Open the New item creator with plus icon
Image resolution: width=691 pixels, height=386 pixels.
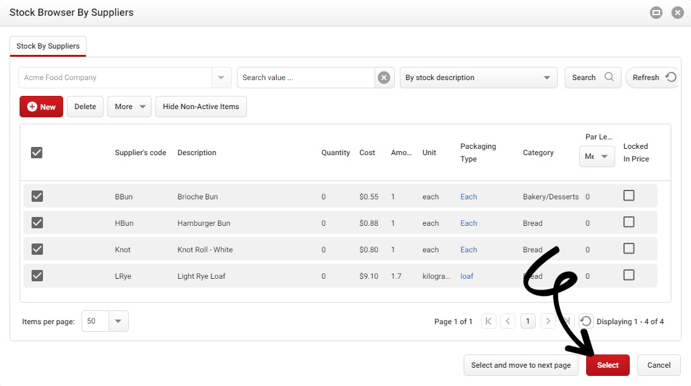(41, 107)
